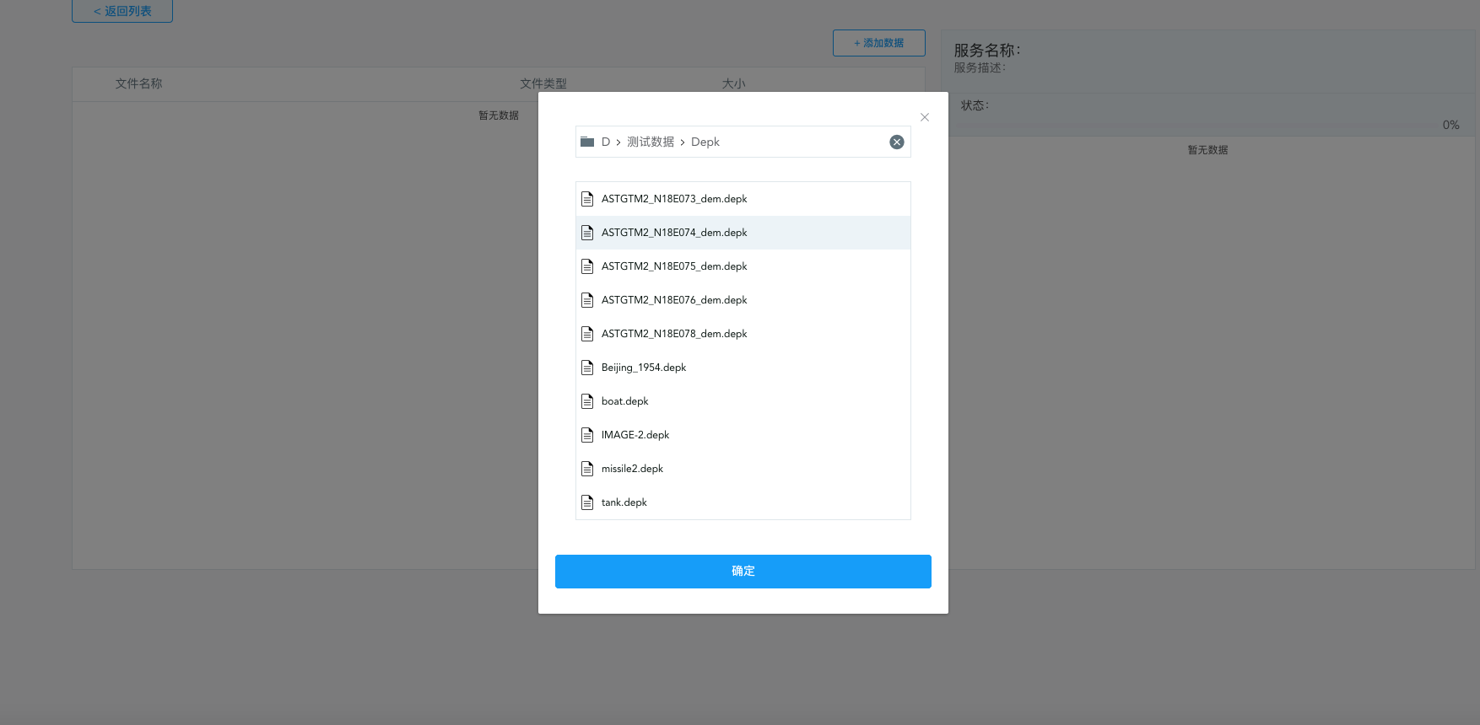Select file tank.depk
The height and width of the screenshot is (725, 1480).
[743, 502]
